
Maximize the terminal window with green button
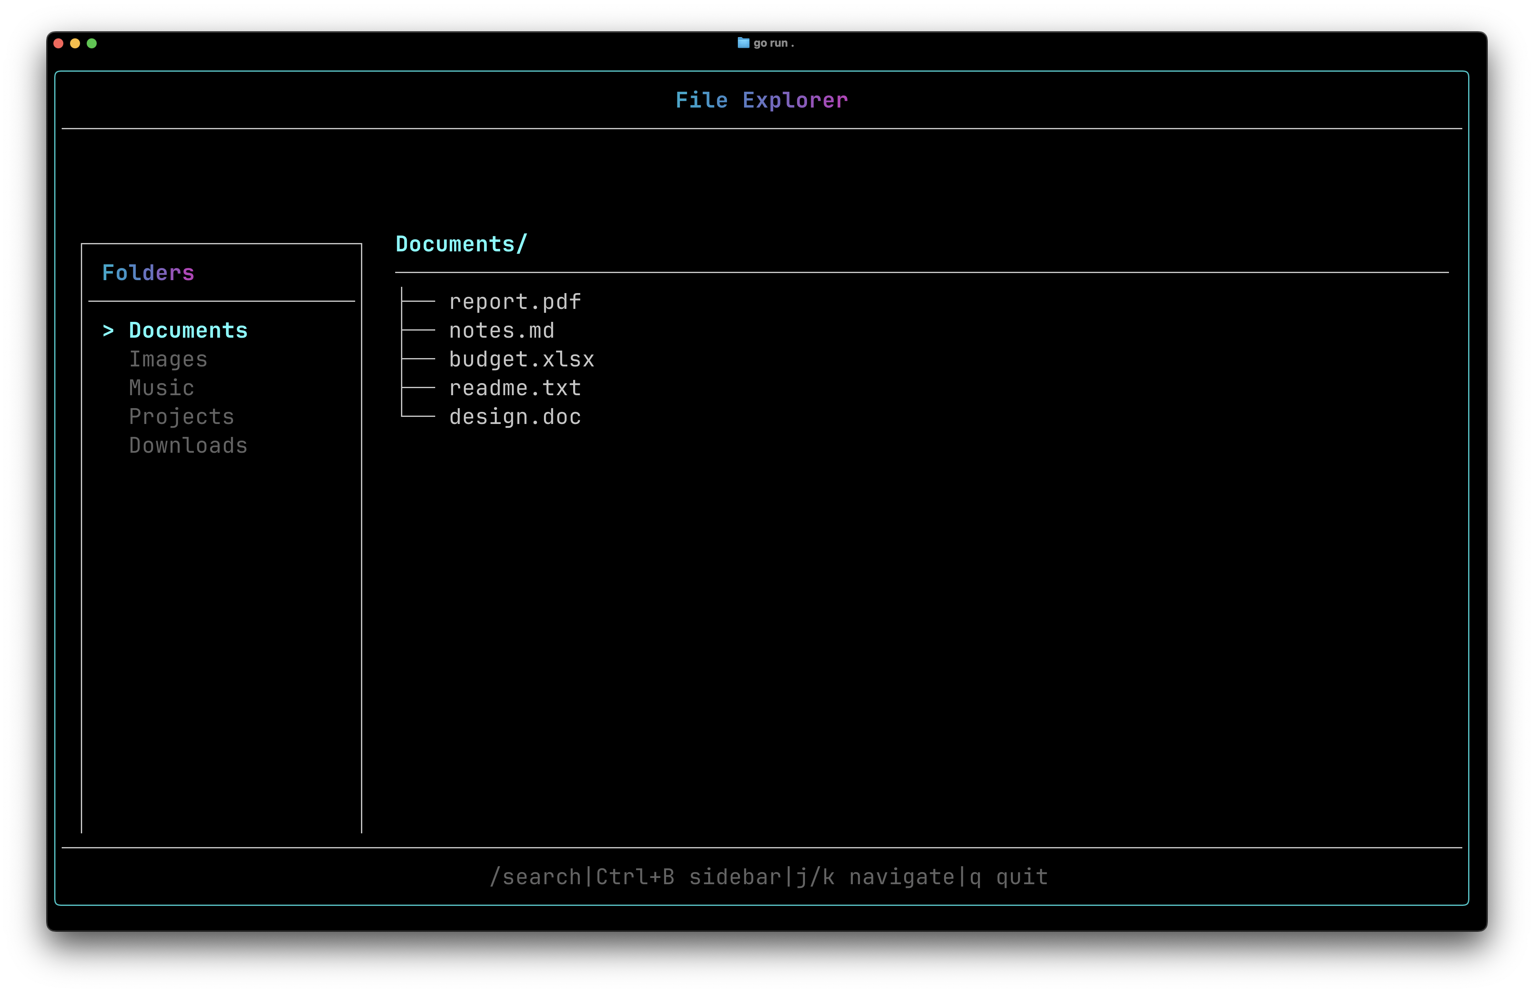(x=92, y=43)
